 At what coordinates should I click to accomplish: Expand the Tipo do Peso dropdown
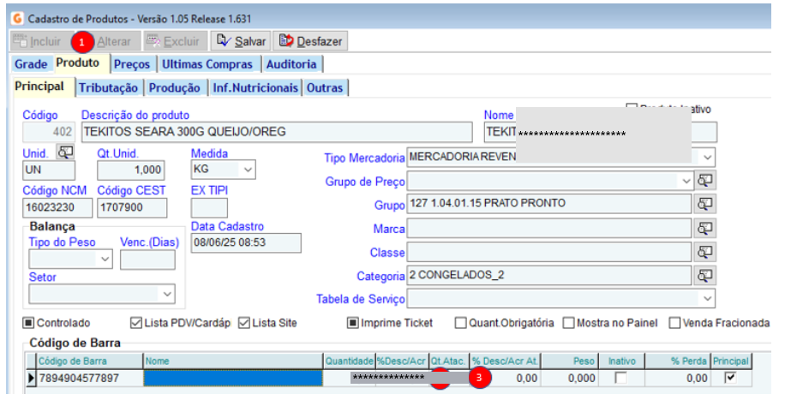105,260
